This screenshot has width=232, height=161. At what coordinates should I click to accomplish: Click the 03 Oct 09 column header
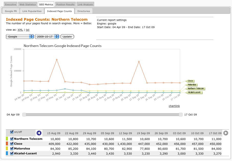179,133
